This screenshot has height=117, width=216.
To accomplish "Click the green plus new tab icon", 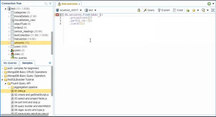I will click(209, 4).
